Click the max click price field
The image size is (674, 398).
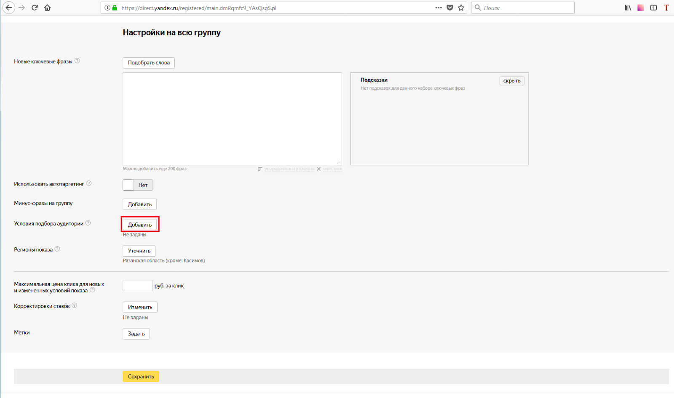tap(137, 286)
